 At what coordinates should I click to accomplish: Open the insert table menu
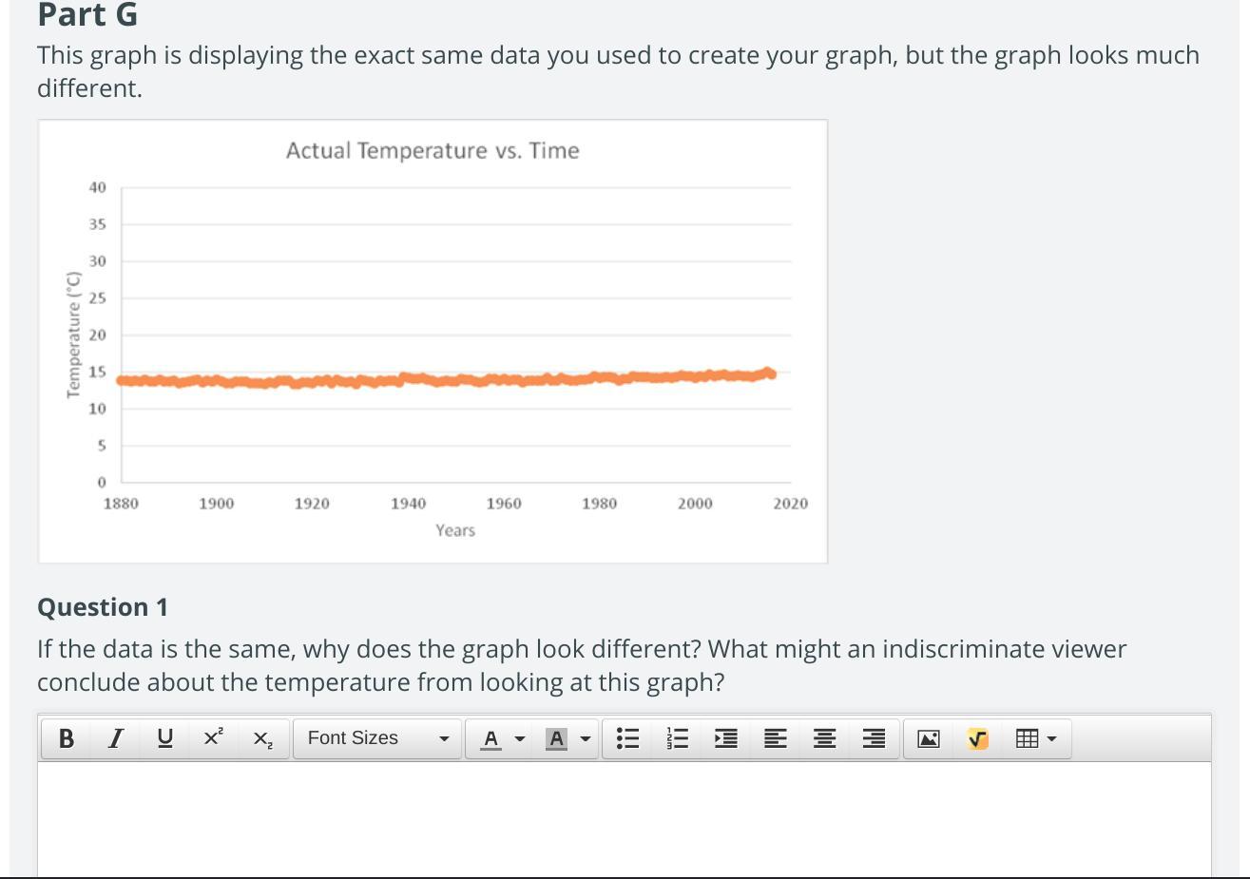coord(1036,738)
